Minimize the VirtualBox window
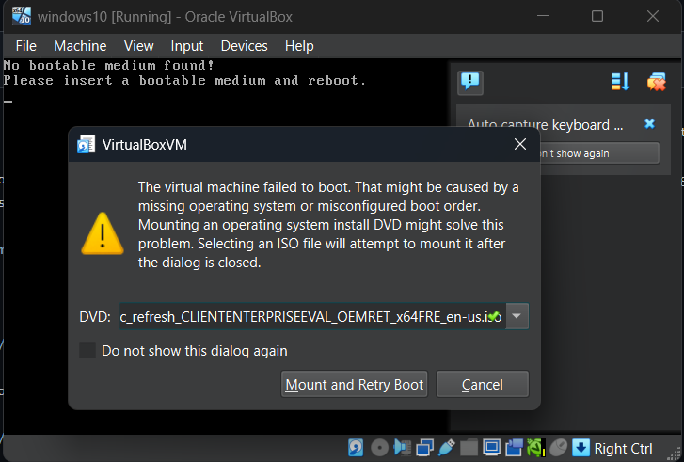This screenshot has height=462, width=684. 543,16
